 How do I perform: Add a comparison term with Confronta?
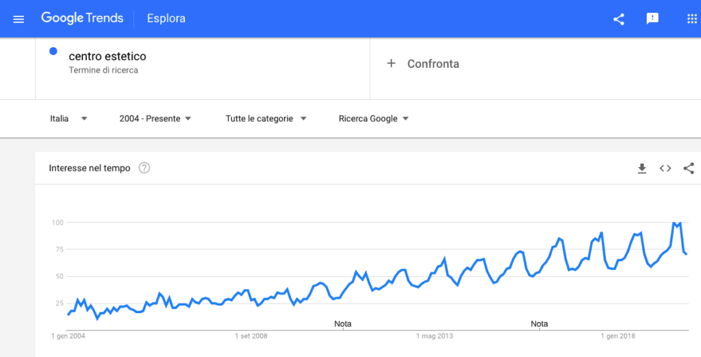tap(433, 64)
